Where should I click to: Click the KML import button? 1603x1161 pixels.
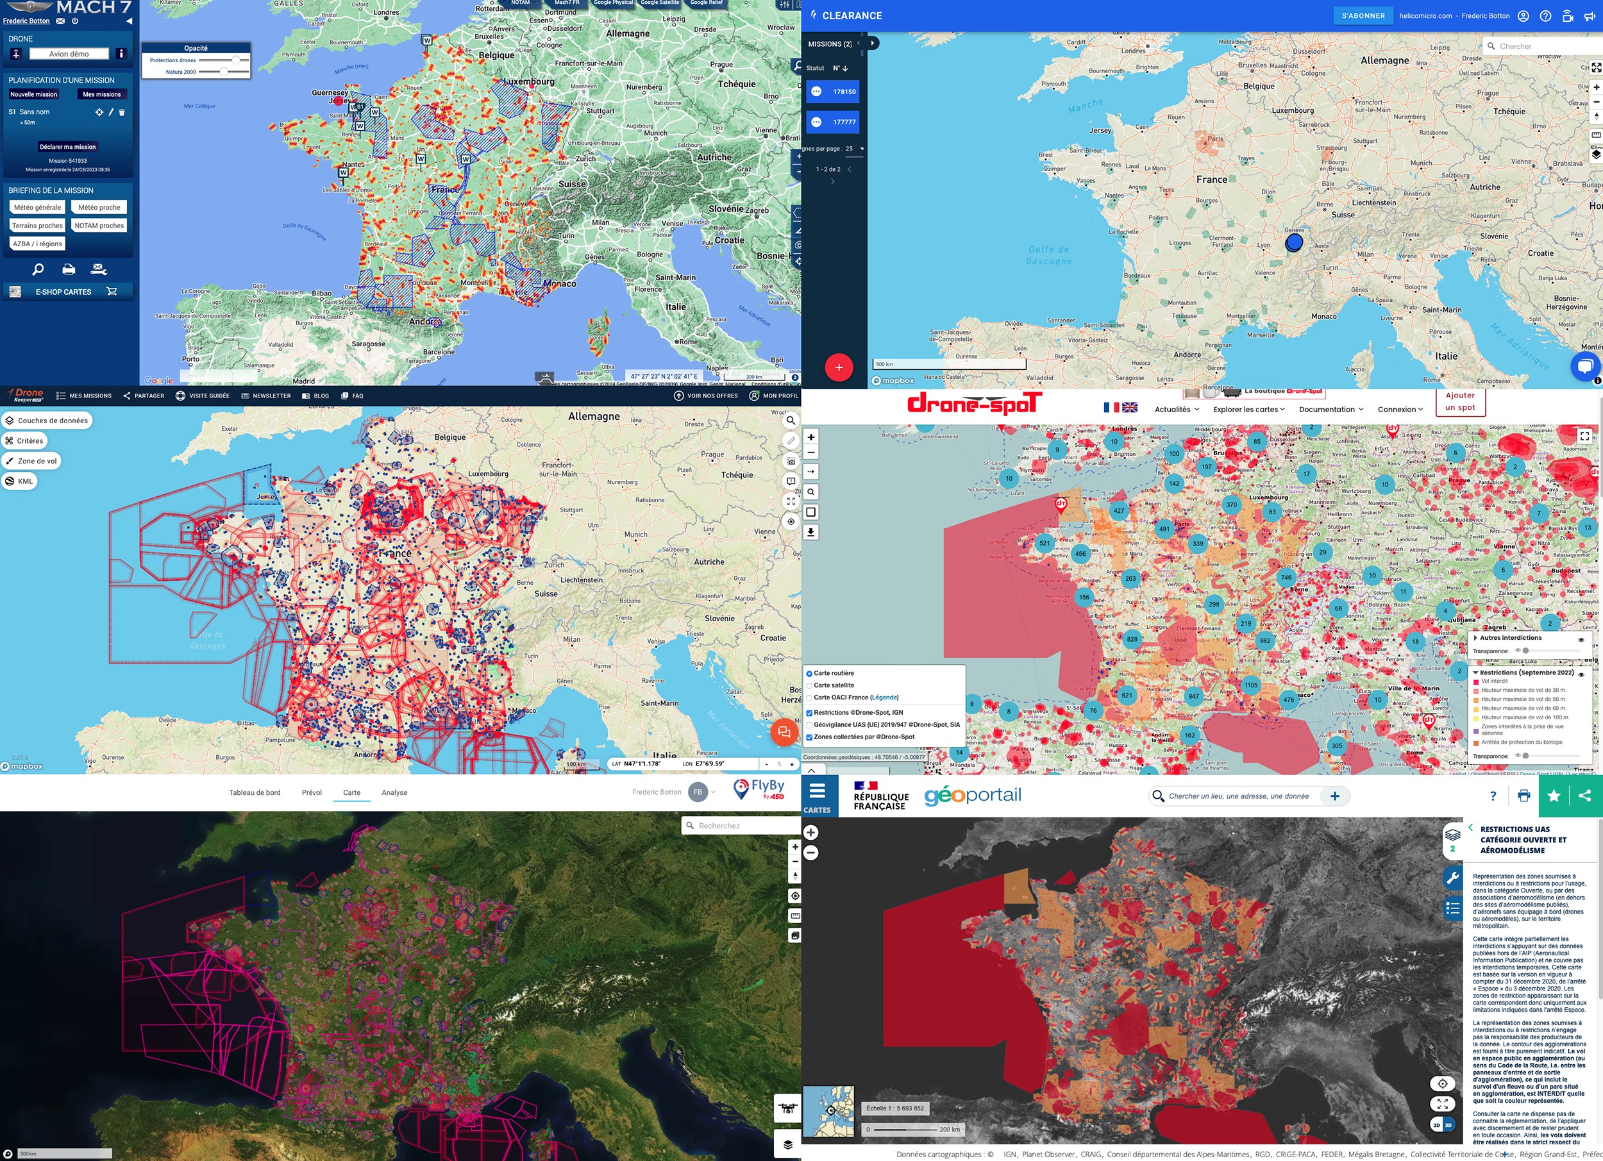[x=19, y=481]
